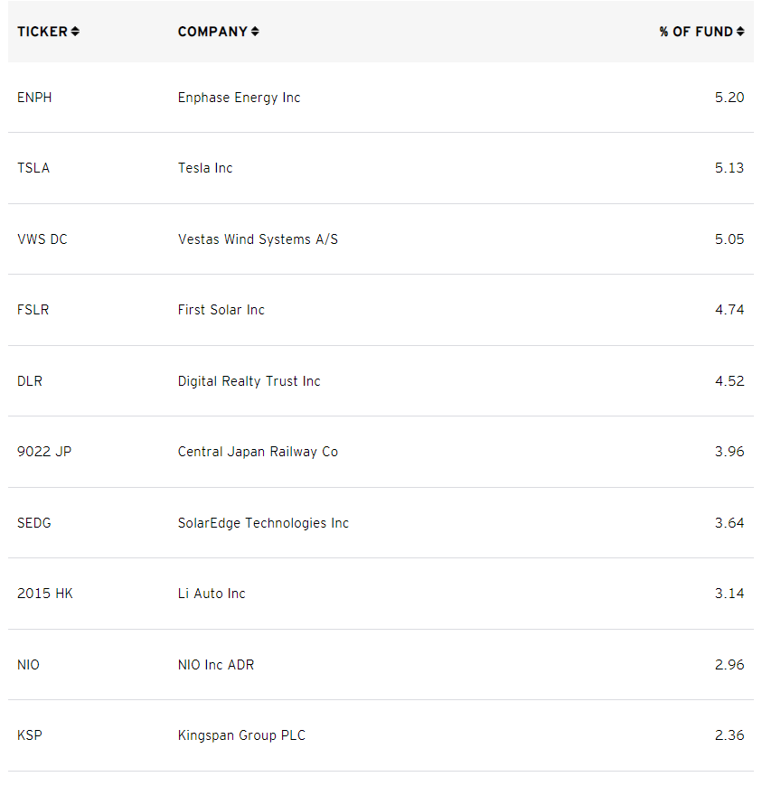The image size is (762, 786).
Task: Select the VWS DC ticker cell
Action: [42, 239]
